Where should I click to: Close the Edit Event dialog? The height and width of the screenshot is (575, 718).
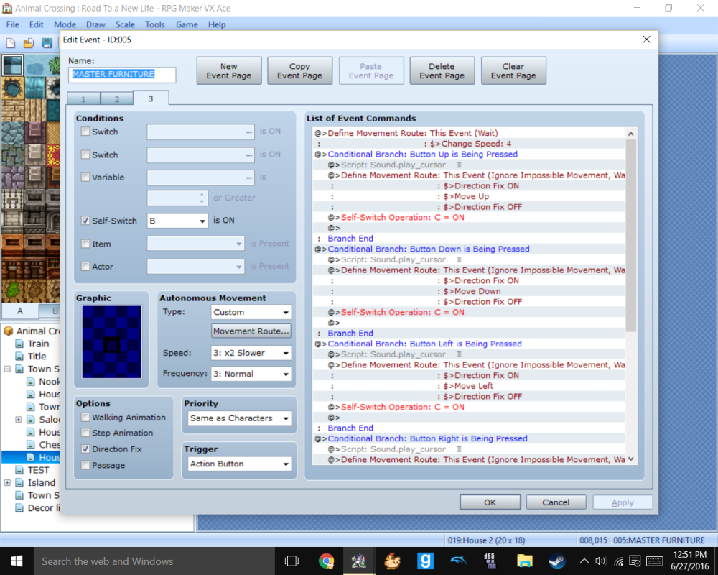coord(647,40)
